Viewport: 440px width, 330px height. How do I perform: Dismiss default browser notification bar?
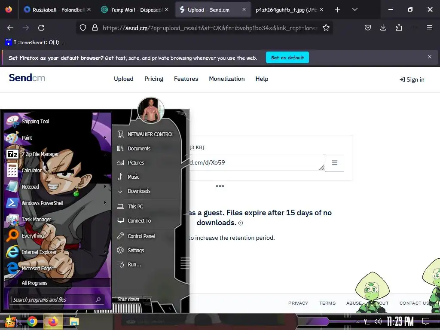pyautogui.click(x=430, y=57)
